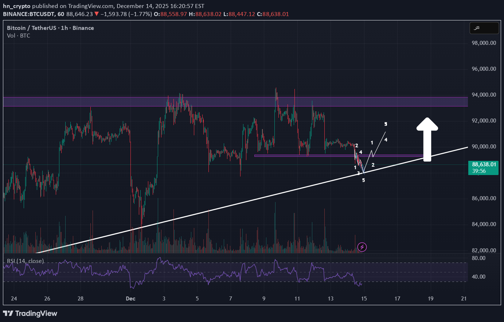Viewport: 504px width, 322px height.
Task: Click the purple lightning bolt icon
Action: tap(362, 247)
